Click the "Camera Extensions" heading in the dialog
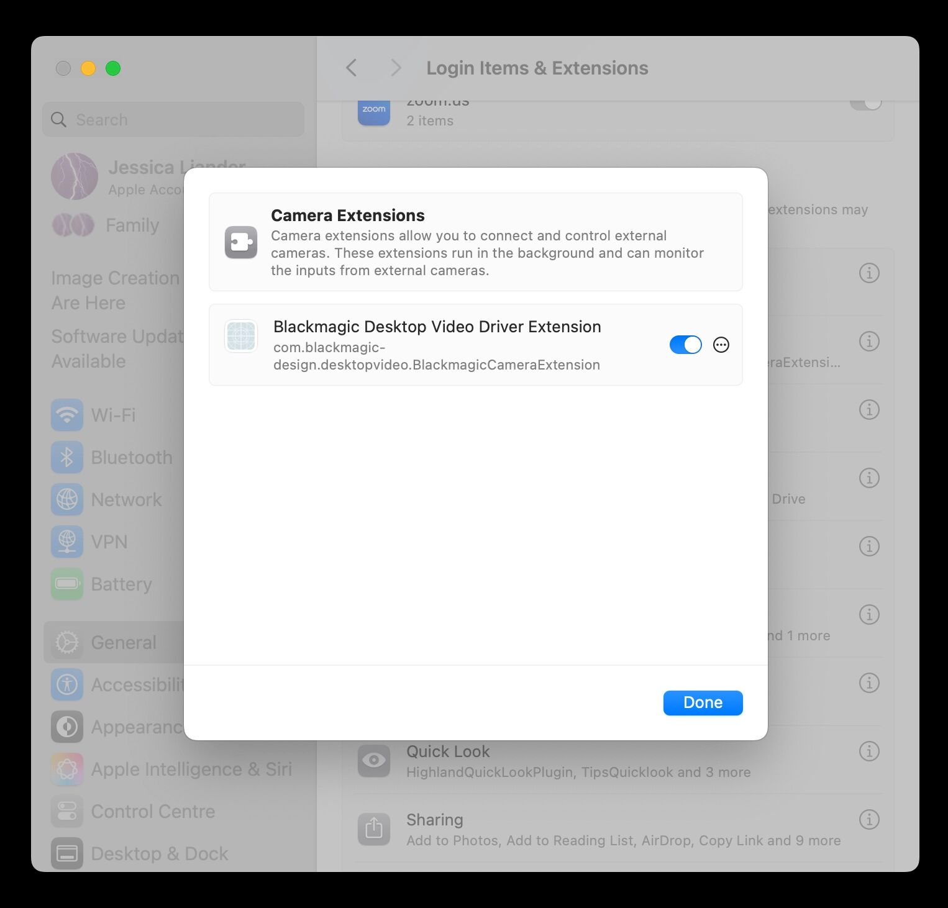This screenshot has width=948, height=908. [x=348, y=215]
